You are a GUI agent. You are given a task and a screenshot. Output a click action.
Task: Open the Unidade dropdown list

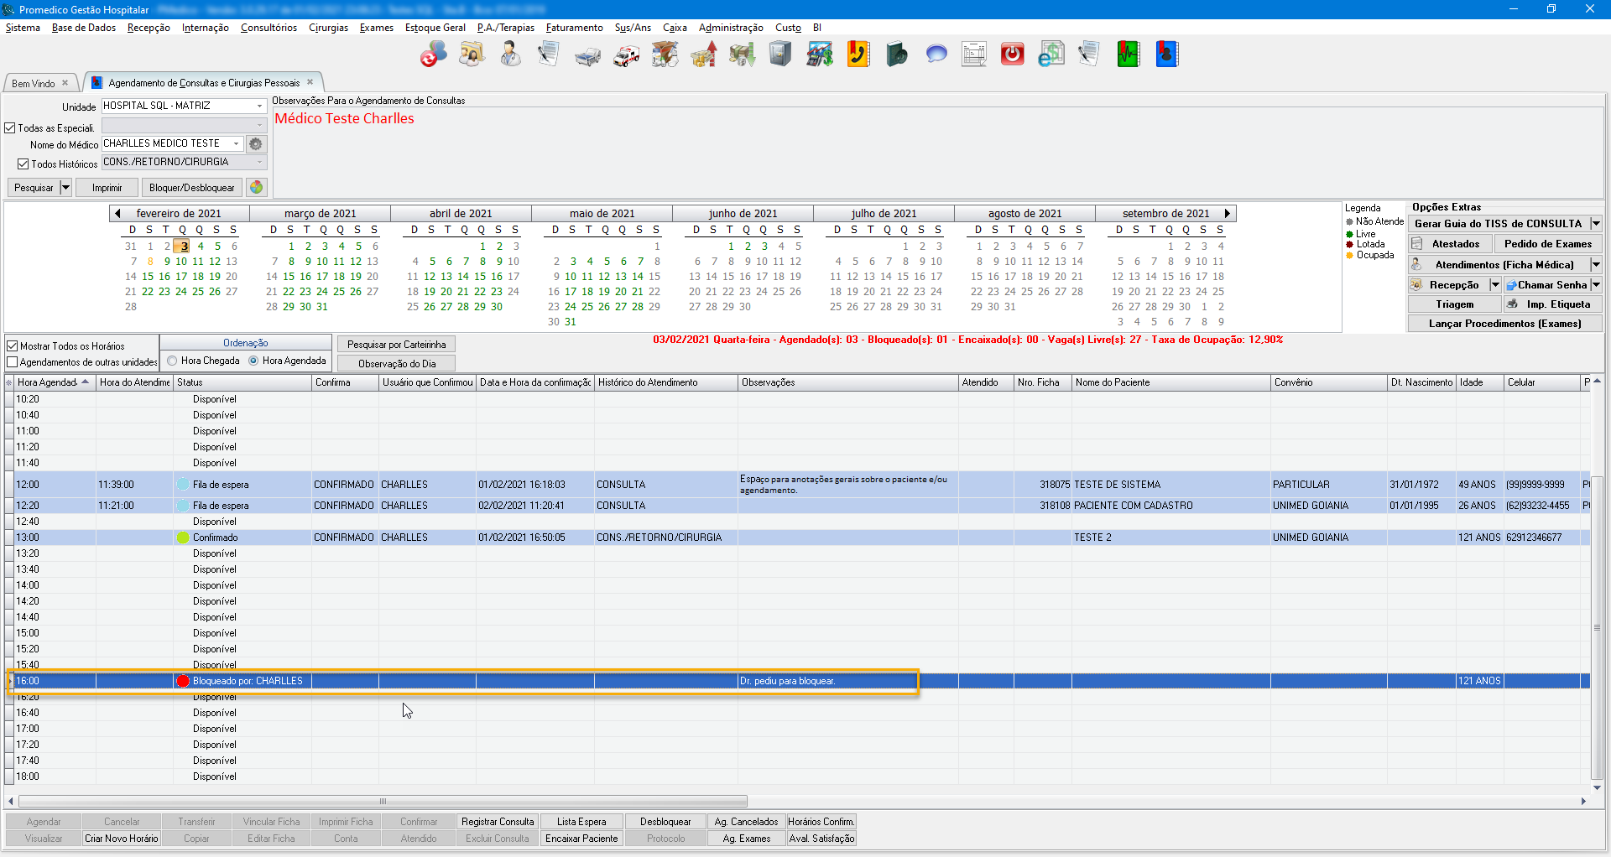click(x=259, y=106)
